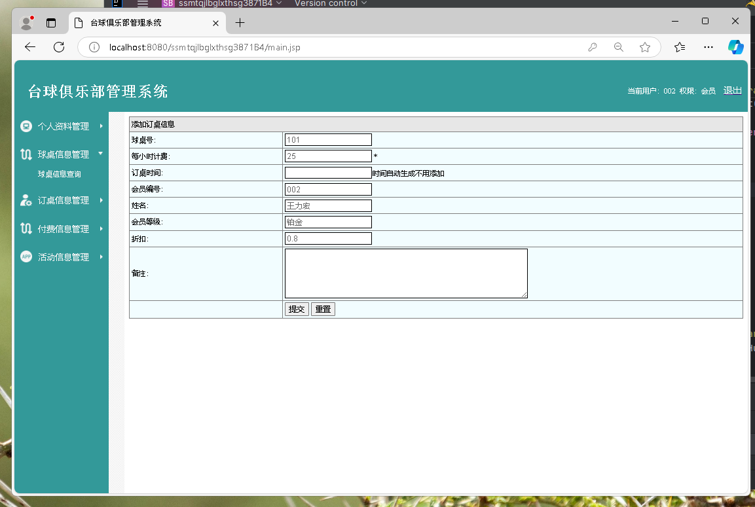Open the favorites list icon

pos(680,47)
